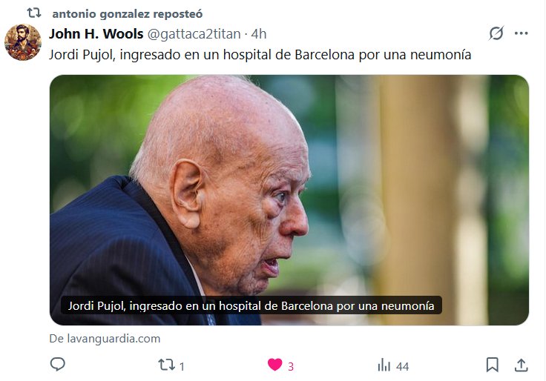Click the reply speech bubble icon

[x=57, y=365]
